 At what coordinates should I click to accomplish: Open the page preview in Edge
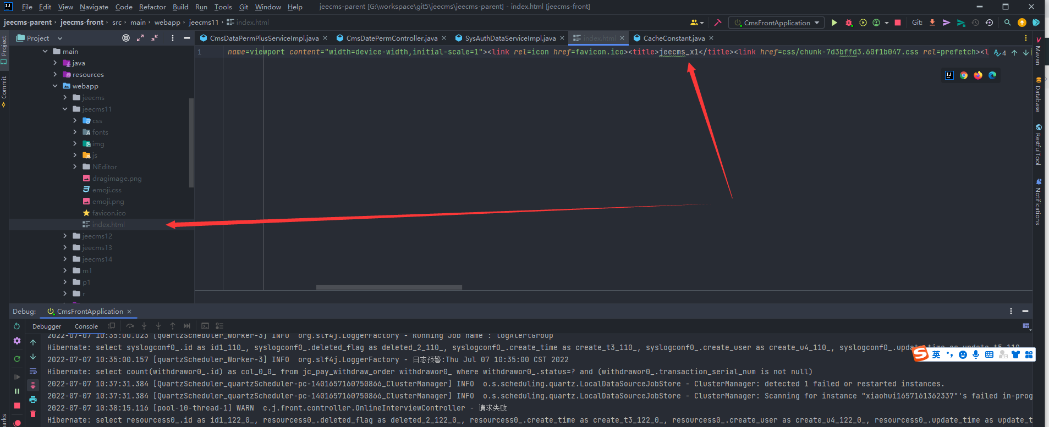992,75
